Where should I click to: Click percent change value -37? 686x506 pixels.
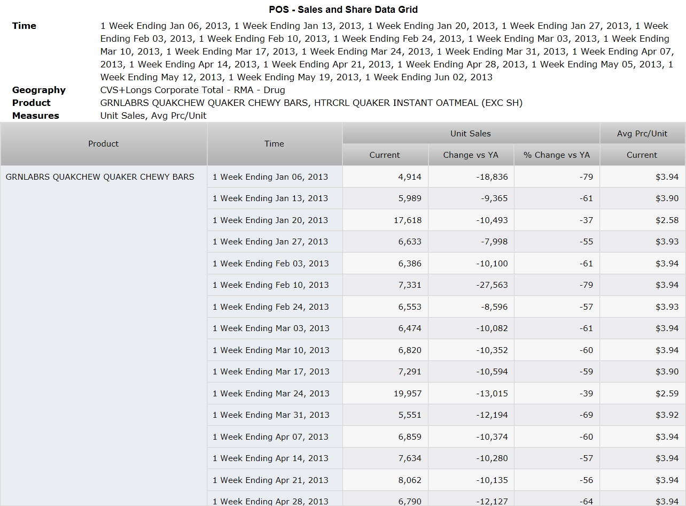point(587,220)
